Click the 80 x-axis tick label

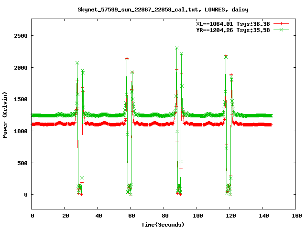coord(165,216)
